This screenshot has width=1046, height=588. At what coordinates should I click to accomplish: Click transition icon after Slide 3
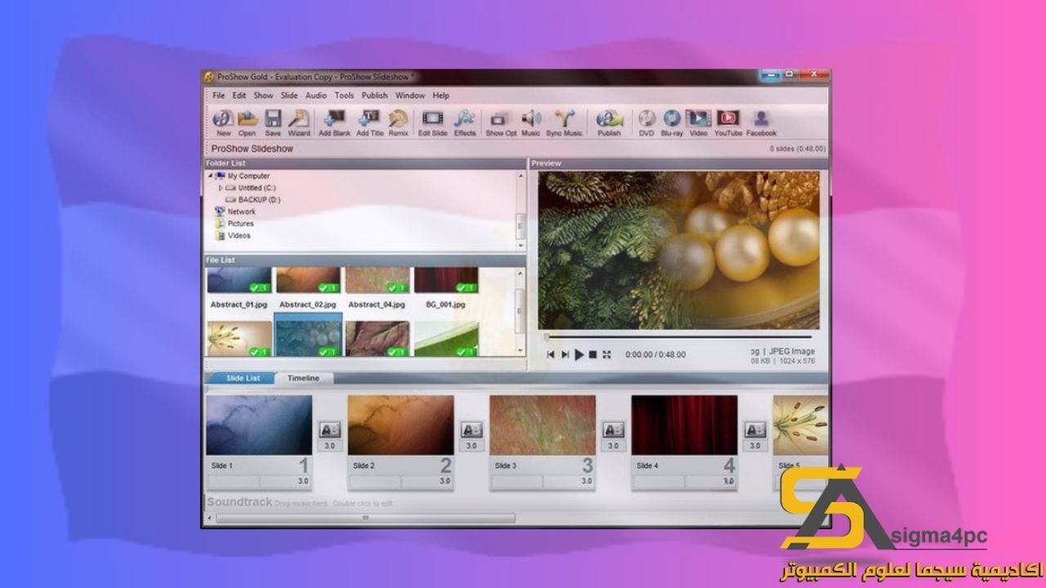[x=614, y=430]
